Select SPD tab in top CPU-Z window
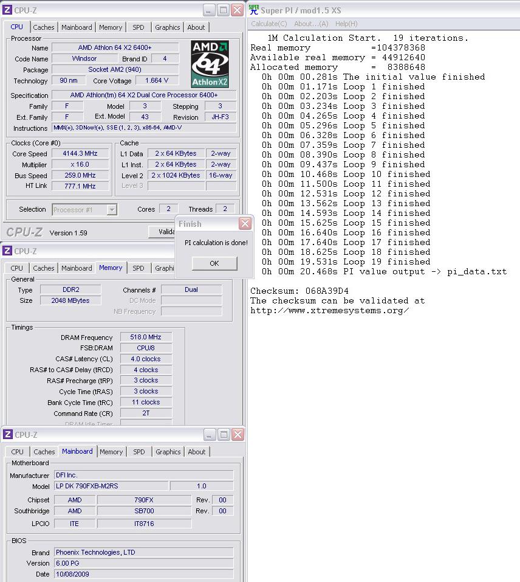This screenshot has width=520, height=582. click(139, 27)
